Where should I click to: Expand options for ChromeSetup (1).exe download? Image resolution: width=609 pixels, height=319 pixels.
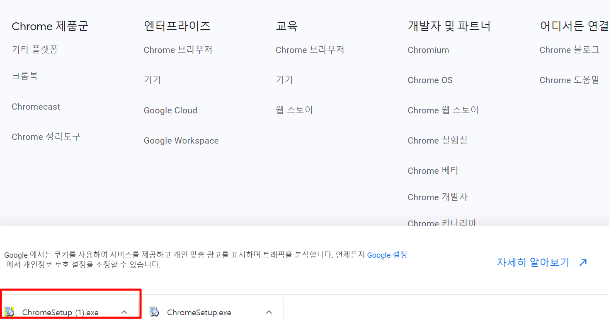[124, 312]
